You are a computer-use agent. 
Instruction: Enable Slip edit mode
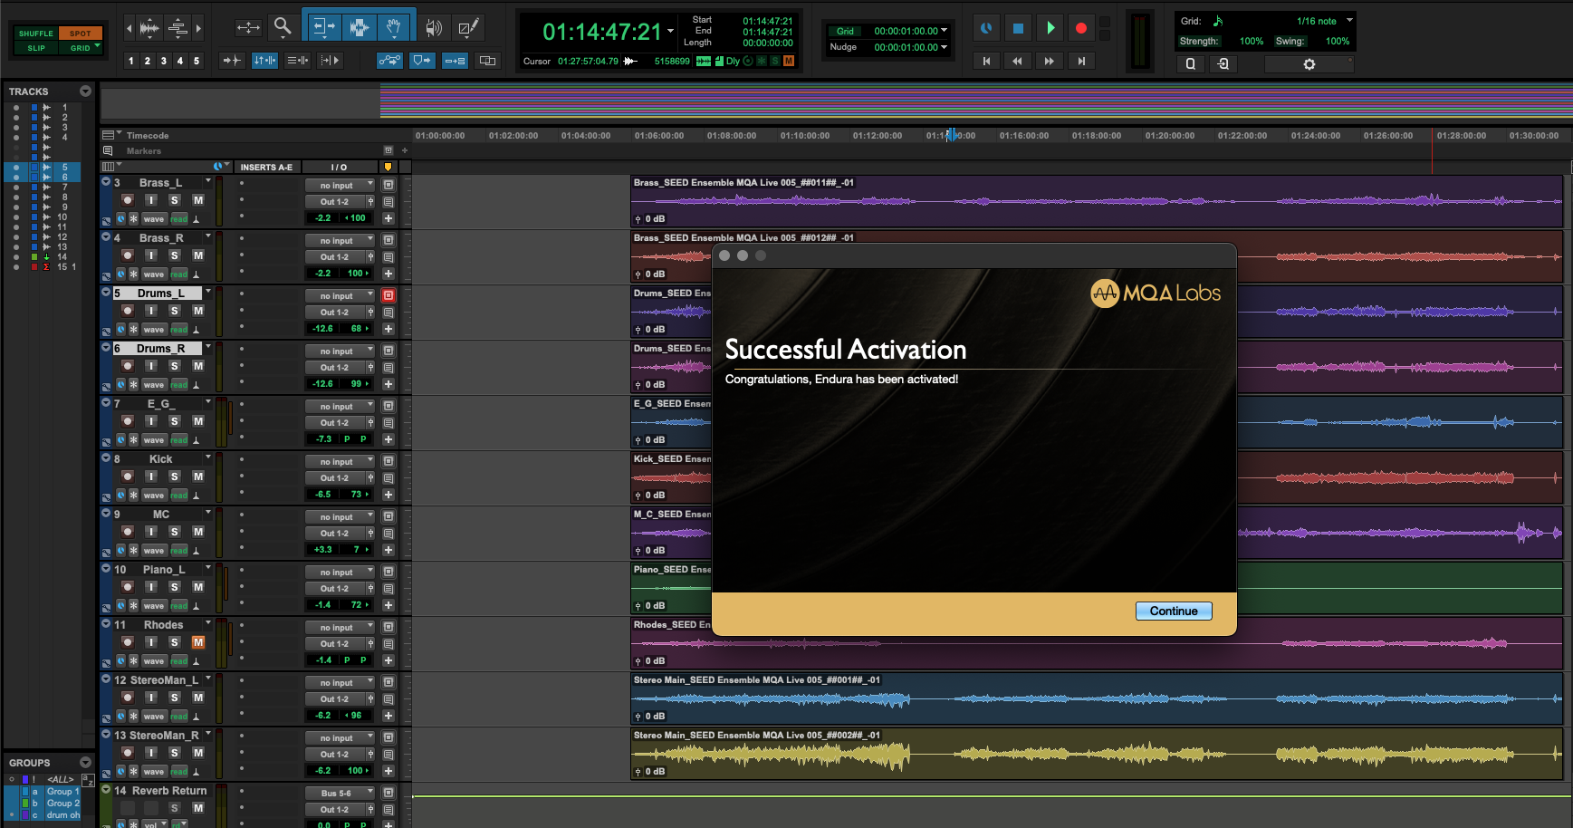pyautogui.click(x=36, y=48)
